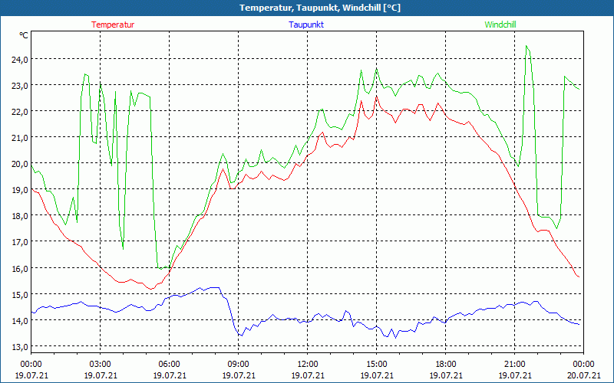Click the 12:00 time axis label

click(308, 365)
